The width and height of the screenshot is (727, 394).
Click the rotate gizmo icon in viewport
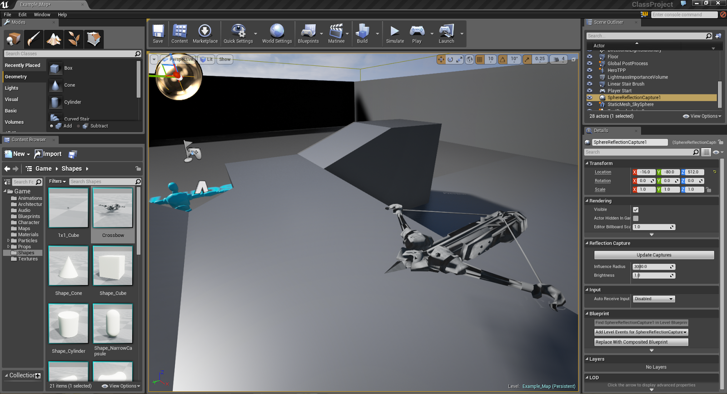pyautogui.click(x=450, y=59)
